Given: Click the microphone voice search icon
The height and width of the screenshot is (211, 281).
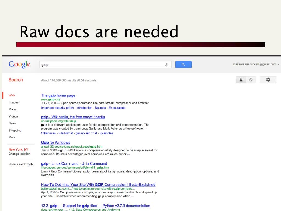Looking at the screenshot, I should pyautogui.click(x=167, y=65).
